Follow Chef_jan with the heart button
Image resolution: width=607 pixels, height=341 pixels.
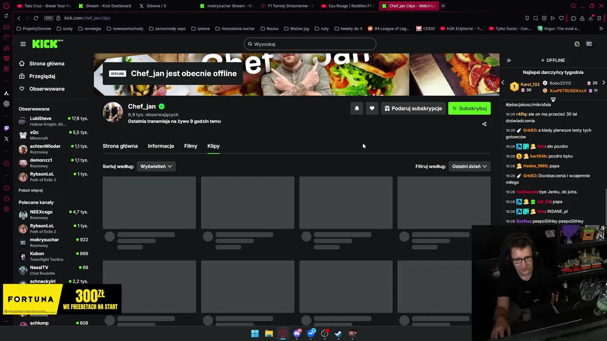[x=372, y=108]
